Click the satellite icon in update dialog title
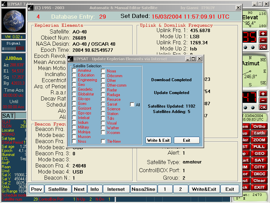This screenshot has width=270, height=203. (x=70, y=59)
